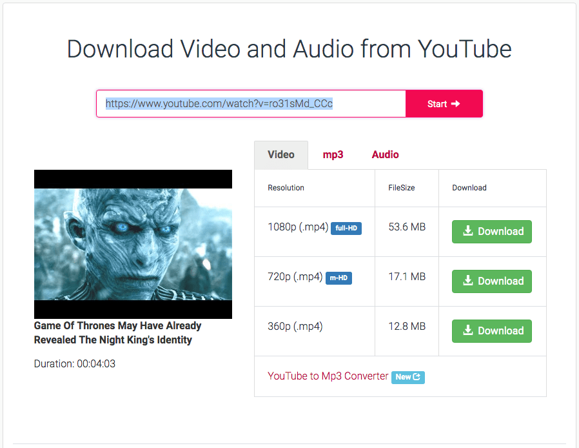Open the mp3 tab
This screenshot has width=579, height=448.
pos(333,155)
